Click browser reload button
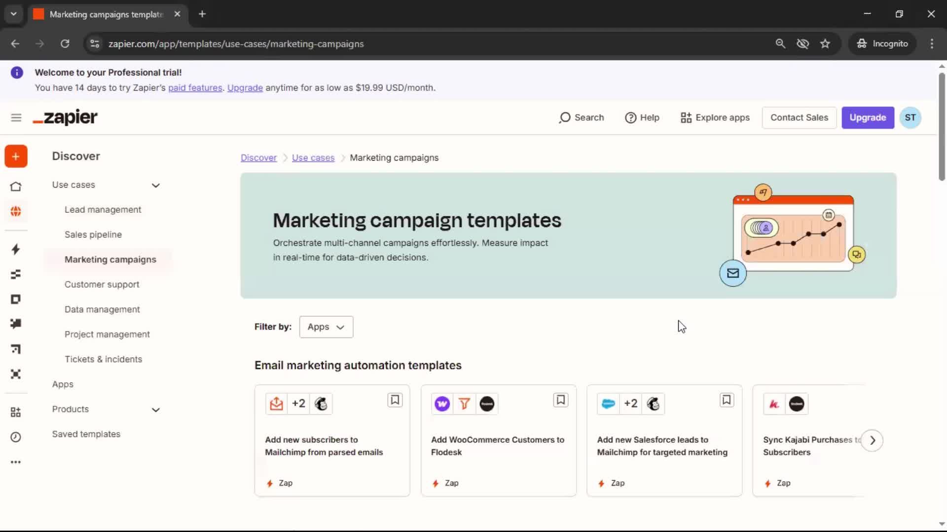This screenshot has height=532, width=947. tap(65, 44)
